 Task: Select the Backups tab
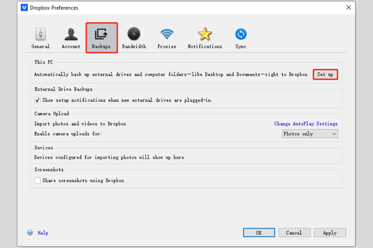pos(101,38)
